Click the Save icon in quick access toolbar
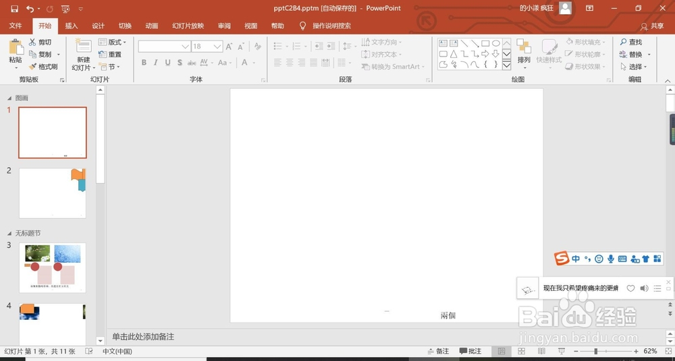The height and width of the screenshot is (361, 675). pos(14,9)
